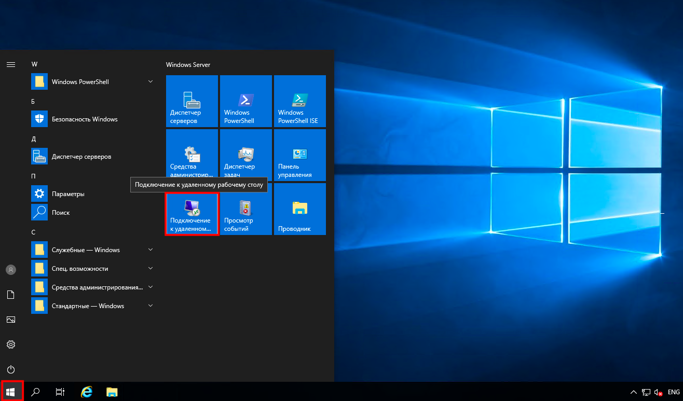Viewport: 683px width, 401px height.
Task: Expand the Windows PowerShell folder
Action: [x=93, y=82]
